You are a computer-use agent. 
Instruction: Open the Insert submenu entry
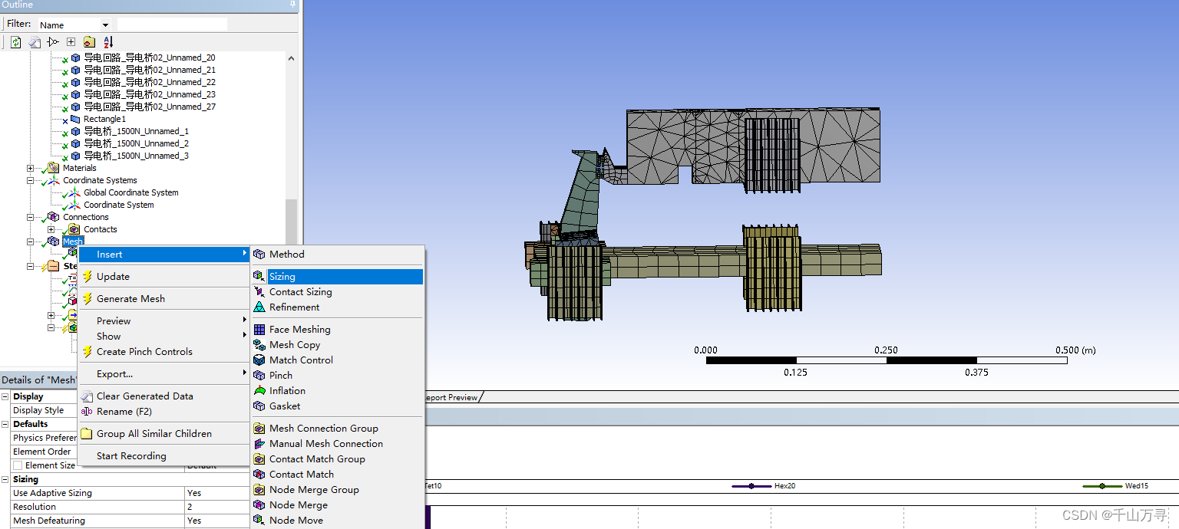[165, 255]
